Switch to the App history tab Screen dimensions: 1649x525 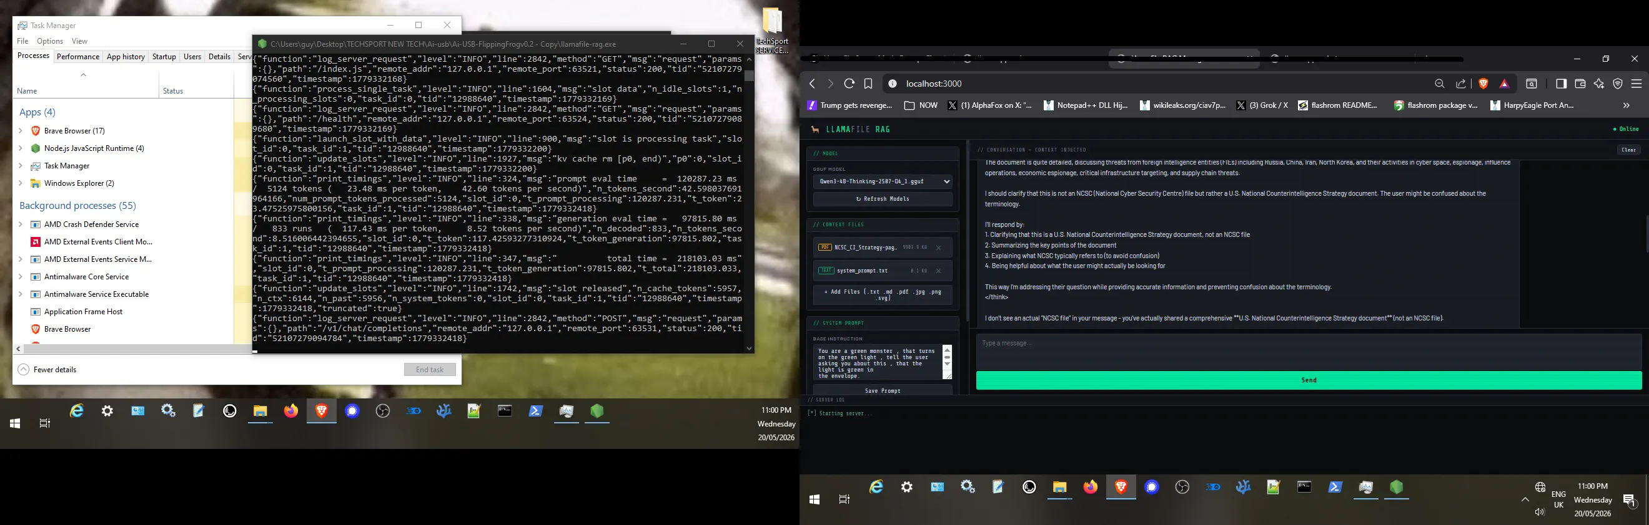[126, 57]
